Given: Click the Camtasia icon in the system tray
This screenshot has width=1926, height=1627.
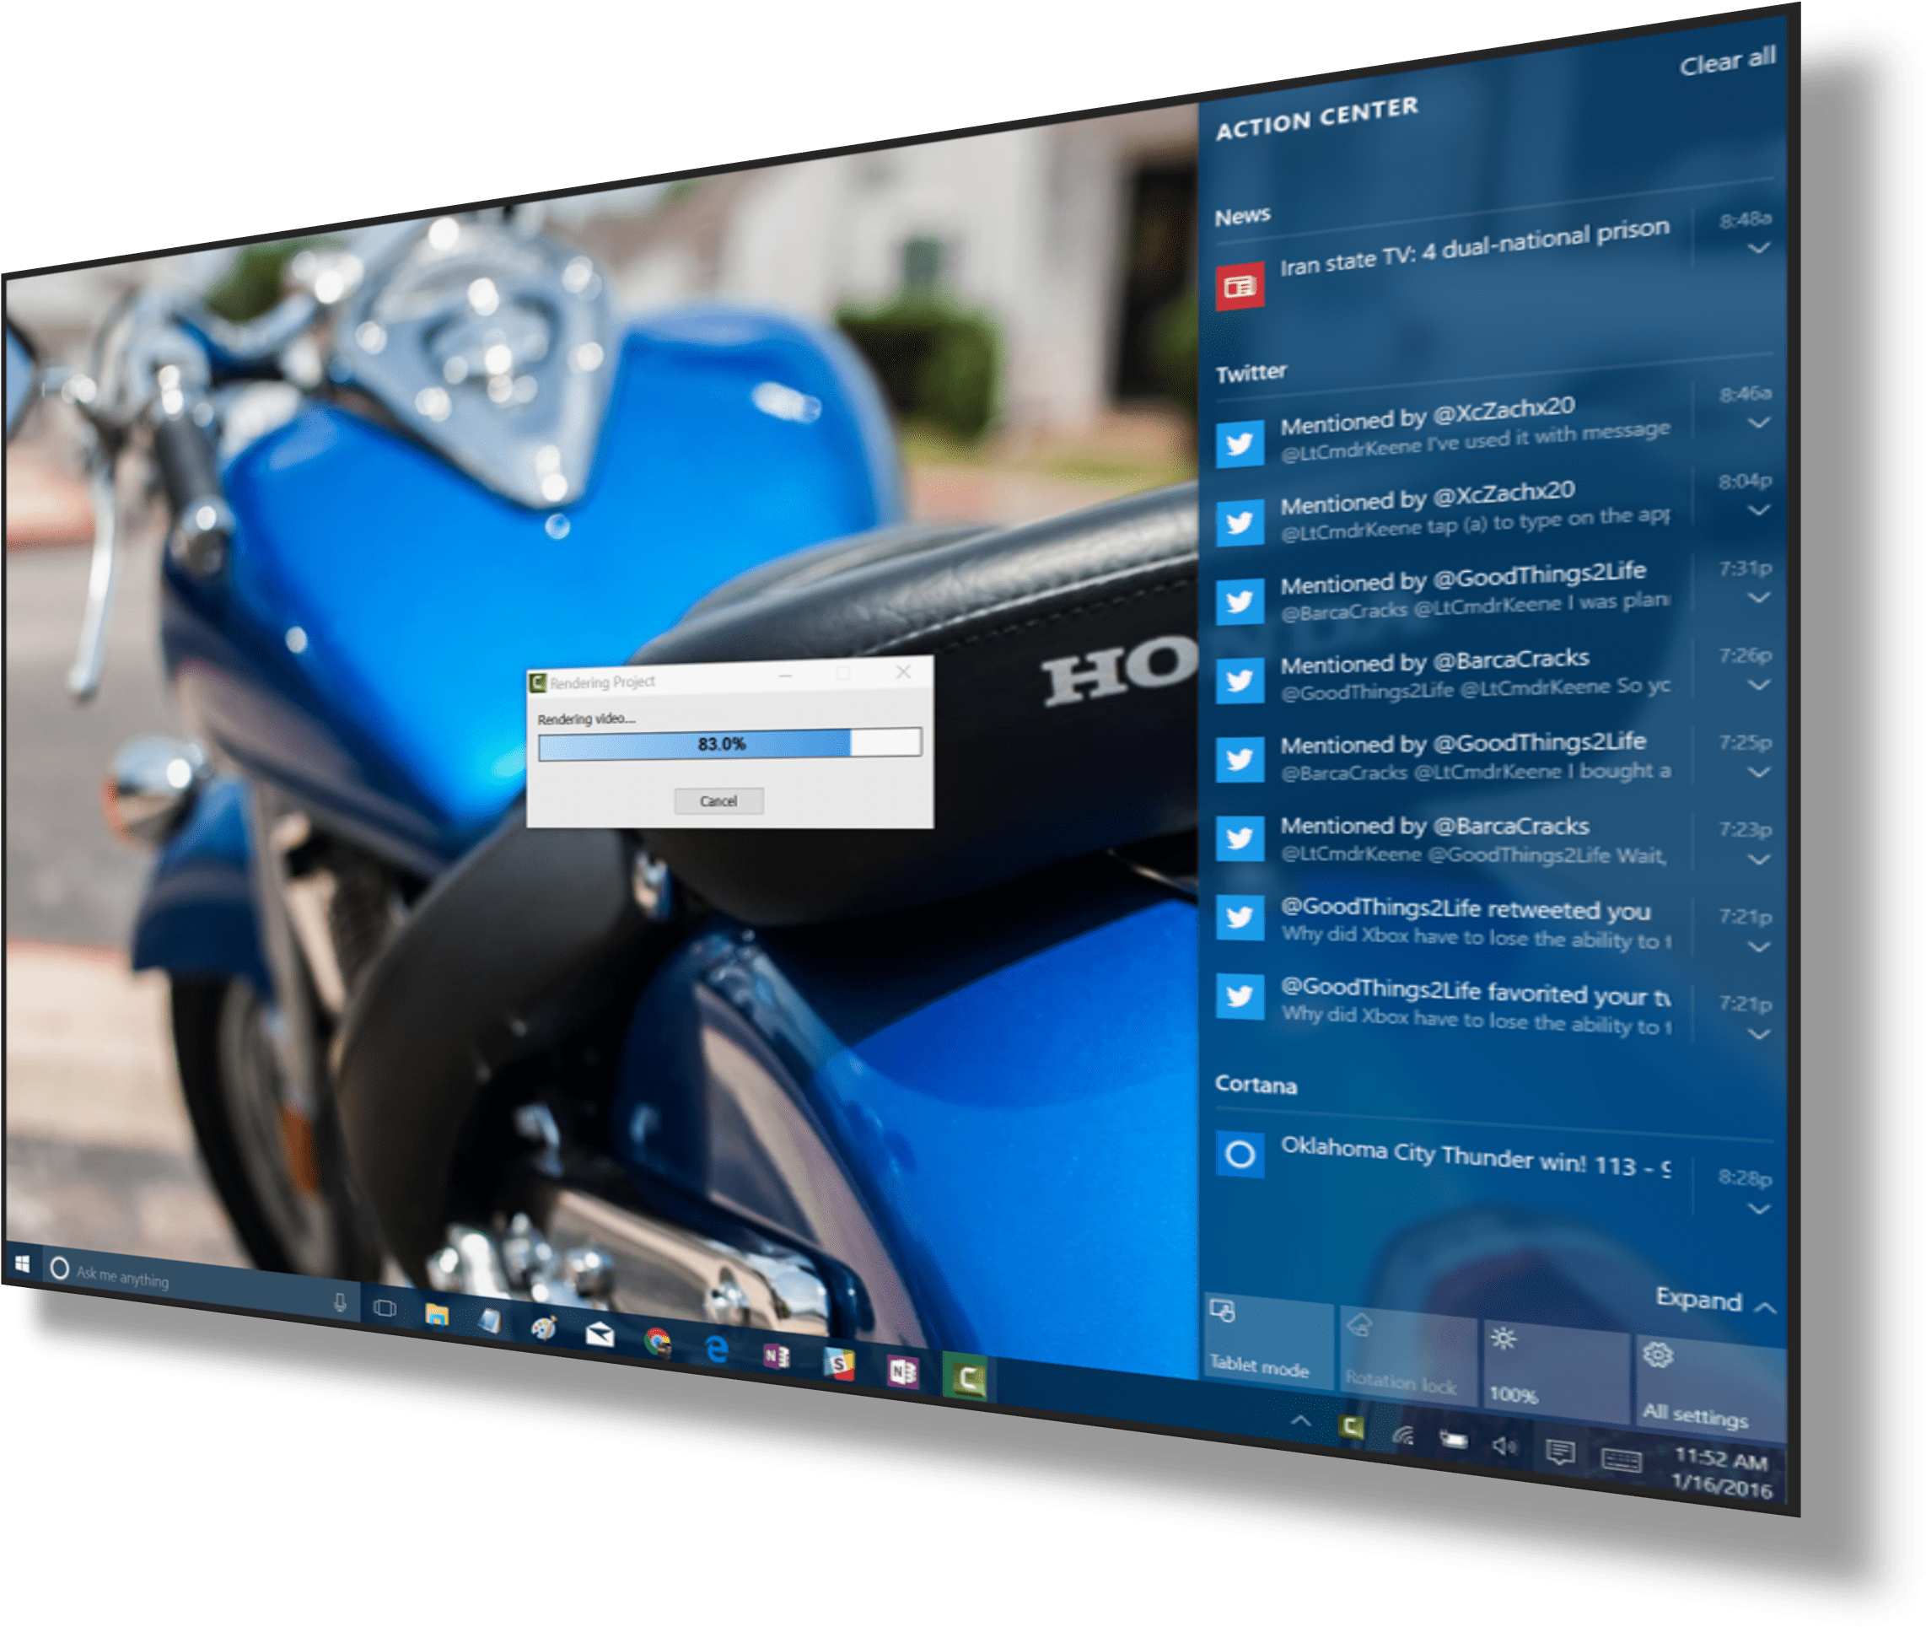Looking at the screenshot, I should point(1351,1428).
